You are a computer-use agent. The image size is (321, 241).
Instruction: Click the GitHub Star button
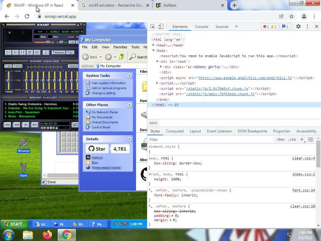point(97,149)
